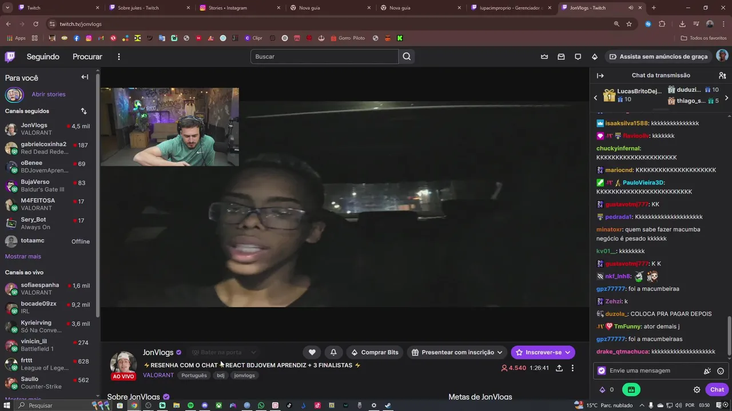Open the emote picker in chat
This screenshot has height=411, width=732.
pos(721,371)
